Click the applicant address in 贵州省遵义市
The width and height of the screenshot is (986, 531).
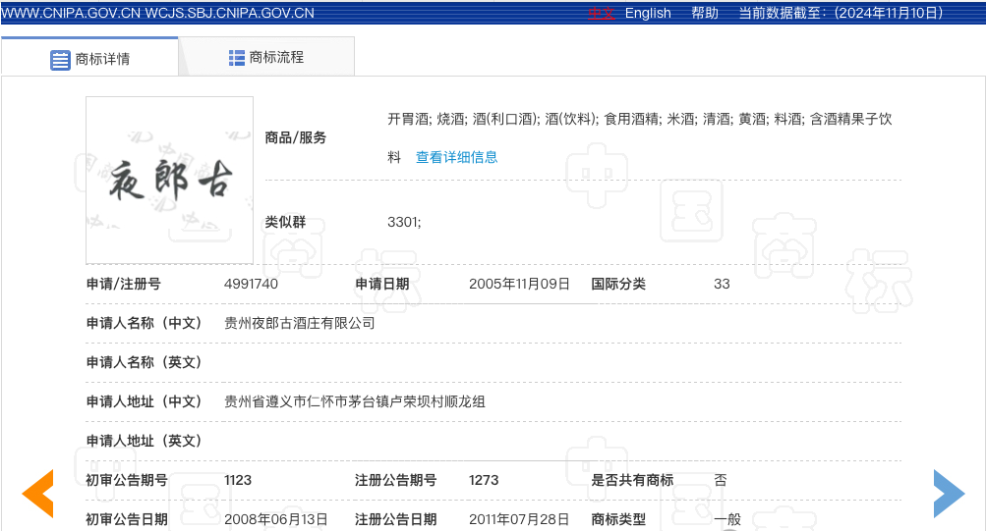[355, 401]
